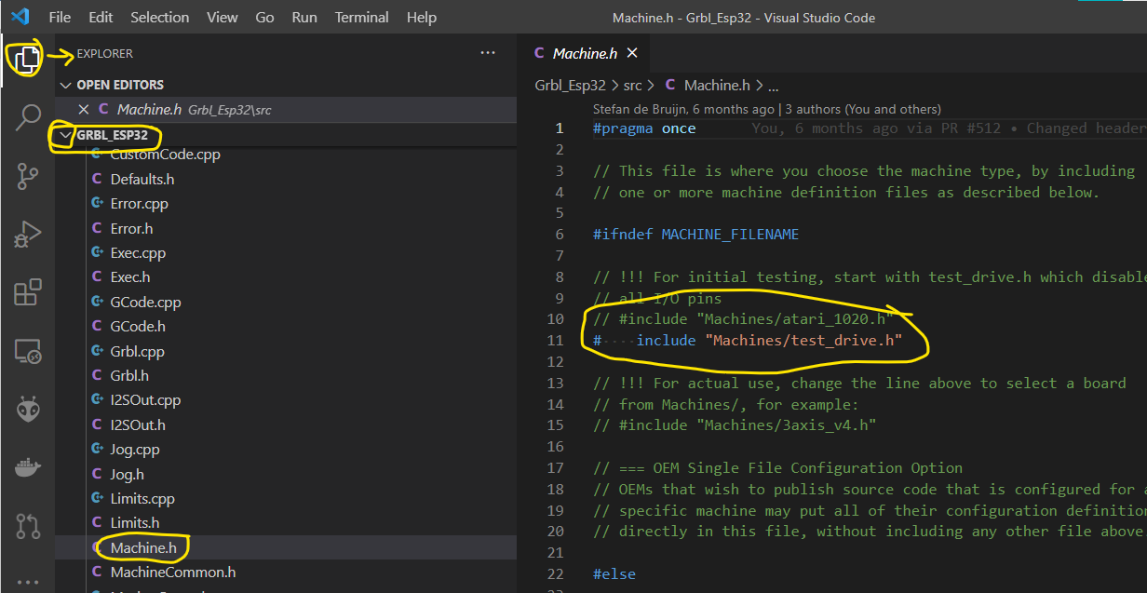Open the Source Control view
This screenshot has height=593, width=1147.
point(27,174)
